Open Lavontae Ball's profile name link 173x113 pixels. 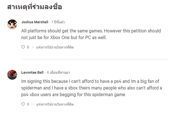[x=32, y=73]
